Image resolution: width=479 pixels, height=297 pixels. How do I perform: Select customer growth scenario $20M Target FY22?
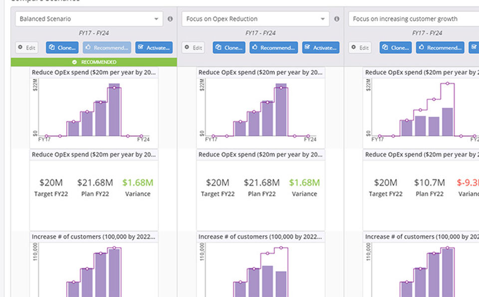386,182
